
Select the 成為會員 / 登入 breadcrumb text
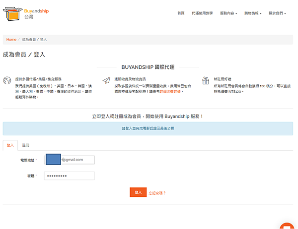(x=34, y=40)
